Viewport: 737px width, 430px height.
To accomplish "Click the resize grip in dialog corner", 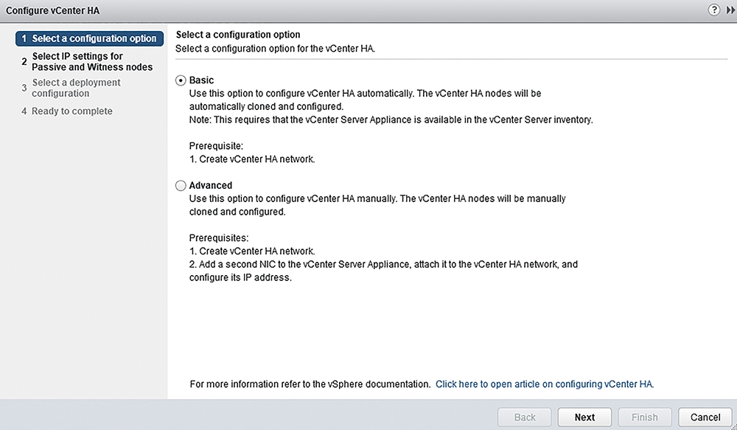I will pos(734,427).
